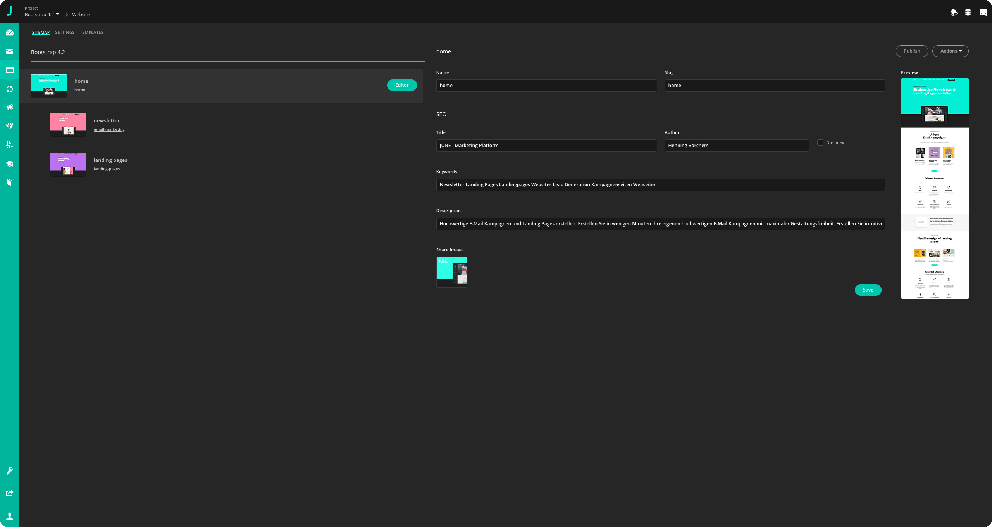
Task: Focus the Author input field
Action: (737, 146)
